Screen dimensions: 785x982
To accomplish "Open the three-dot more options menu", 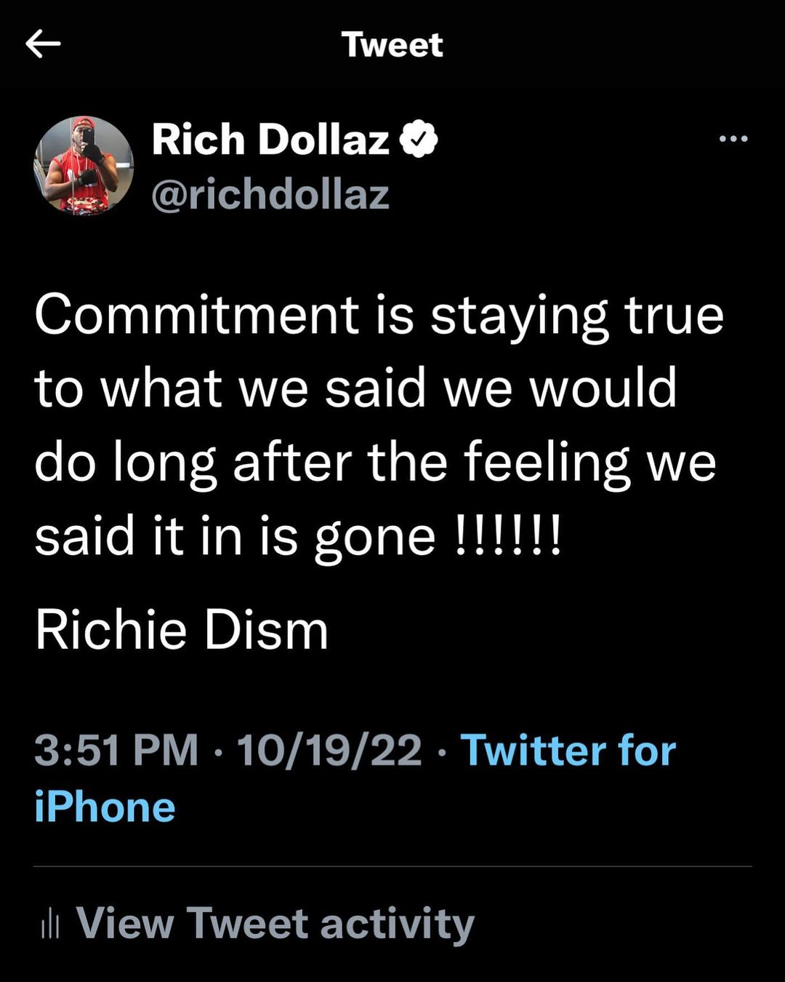I will coord(733,138).
